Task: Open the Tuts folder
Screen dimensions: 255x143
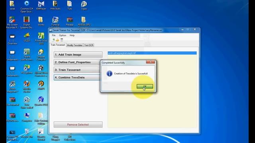Action: point(70,5)
